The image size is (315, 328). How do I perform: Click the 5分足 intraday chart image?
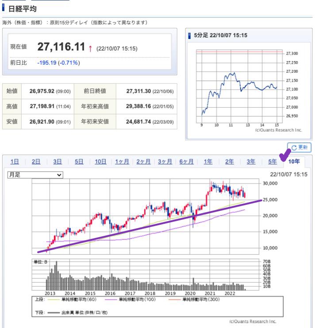coord(249,90)
